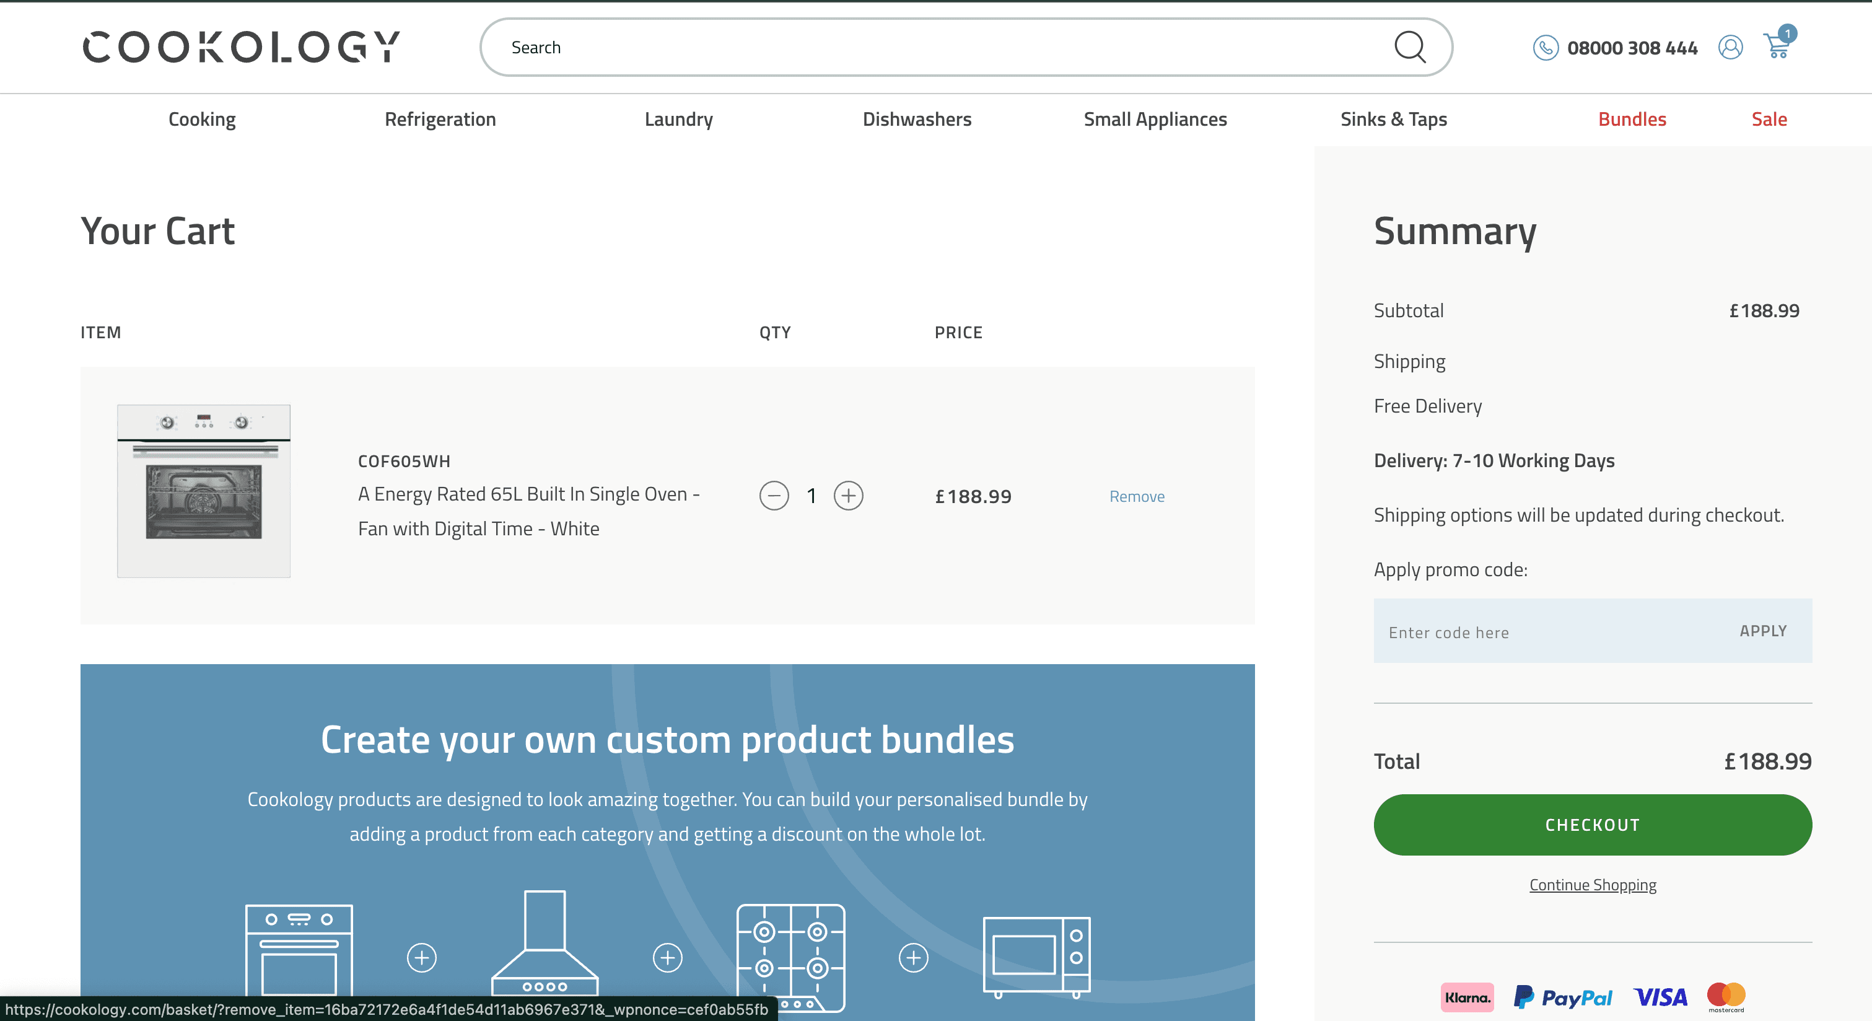Open the Cooking menu
This screenshot has height=1021, width=1872.
point(202,119)
